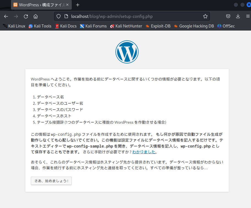Save page to Pocket
251x208 pixels.
[228, 16]
